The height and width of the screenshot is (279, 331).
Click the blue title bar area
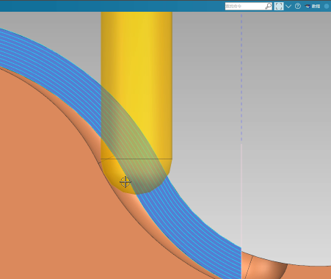point(110,6)
